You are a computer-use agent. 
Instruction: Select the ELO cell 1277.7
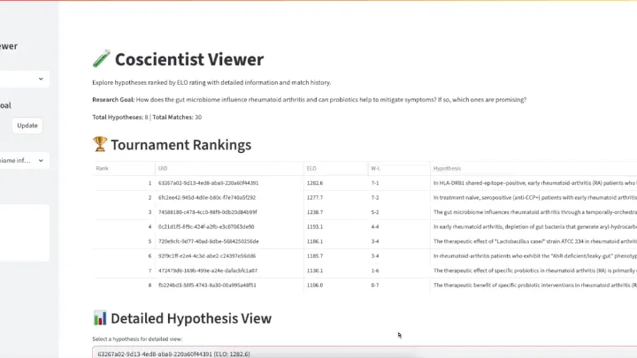pyautogui.click(x=335, y=198)
